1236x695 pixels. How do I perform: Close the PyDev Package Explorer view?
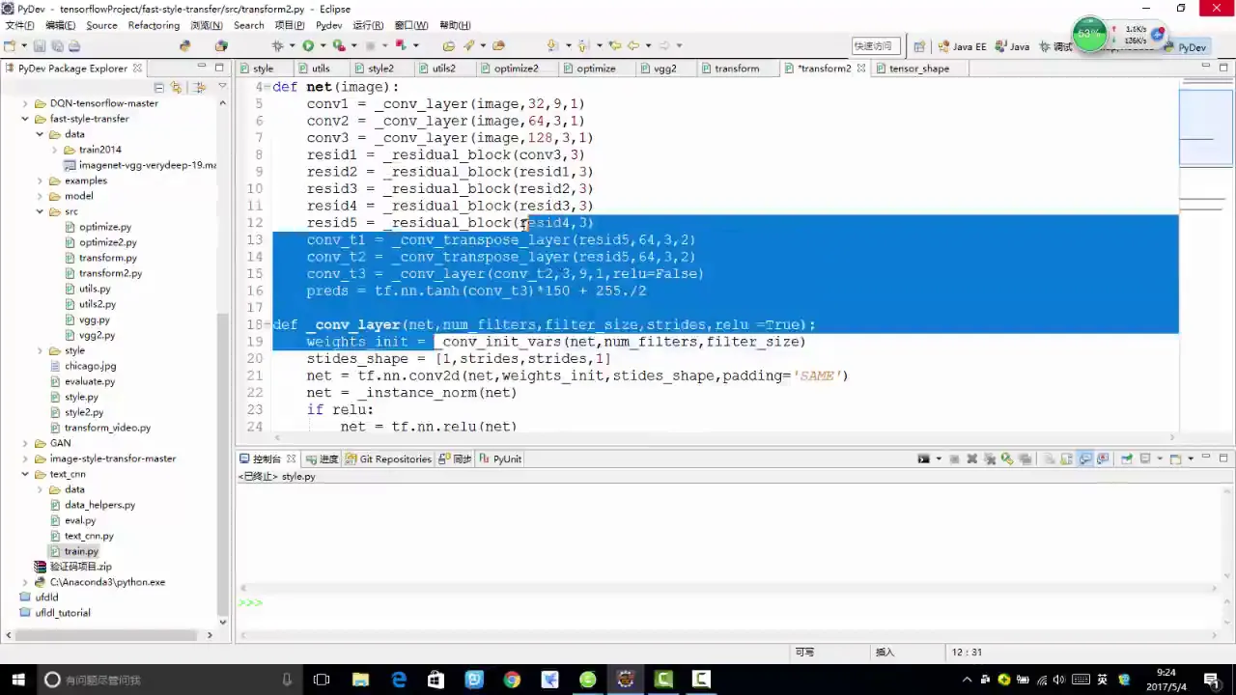coord(137,68)
